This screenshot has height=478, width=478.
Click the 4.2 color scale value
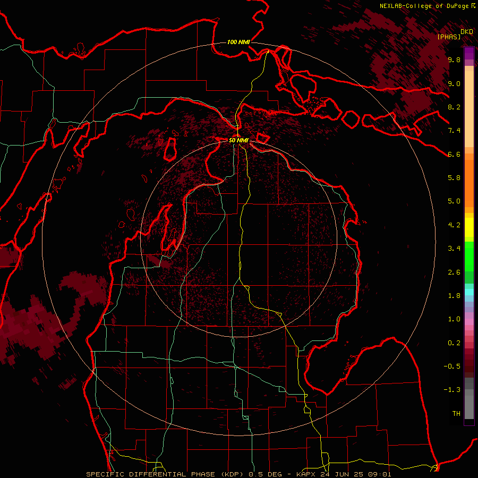tap(454, 225)
